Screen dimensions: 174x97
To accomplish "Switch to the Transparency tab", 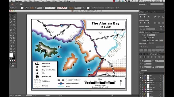I will click(156, 32).
